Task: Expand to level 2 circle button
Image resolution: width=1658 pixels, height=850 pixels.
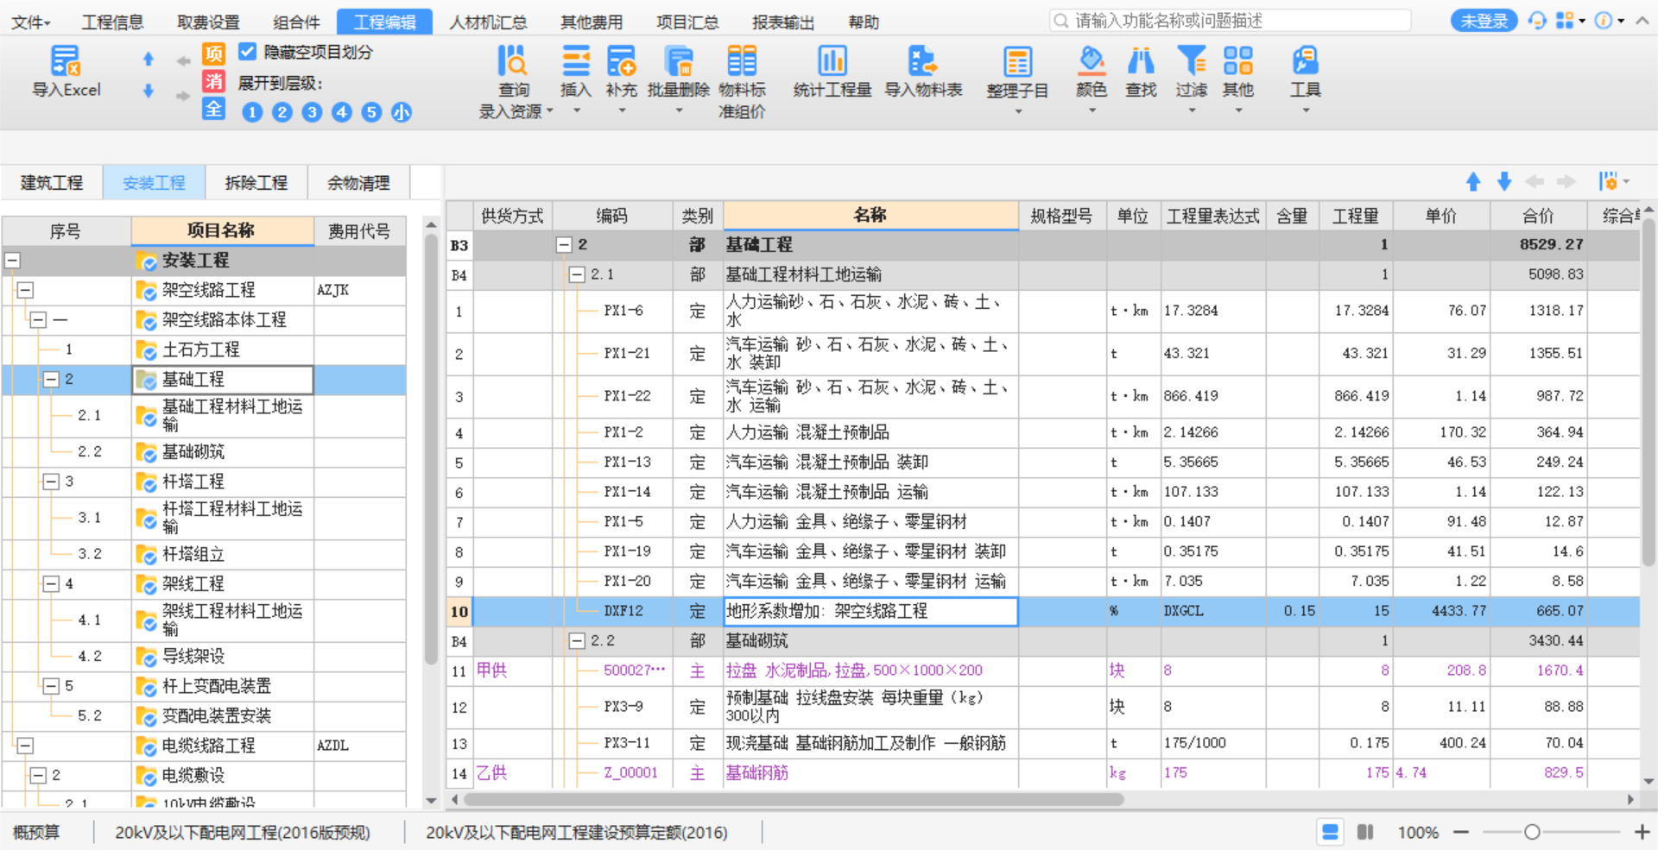Action: [x=282, y=112]
